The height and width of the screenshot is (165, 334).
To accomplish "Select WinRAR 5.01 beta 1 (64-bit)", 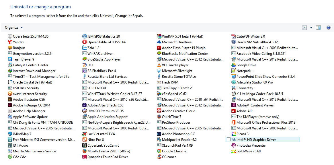I will pyautogui.click(x=180, y=36).
